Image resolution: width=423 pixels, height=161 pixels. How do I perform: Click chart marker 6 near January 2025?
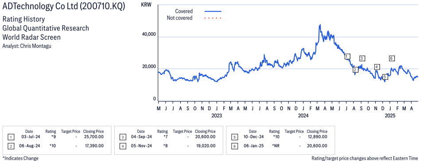(x=392, y=58)
